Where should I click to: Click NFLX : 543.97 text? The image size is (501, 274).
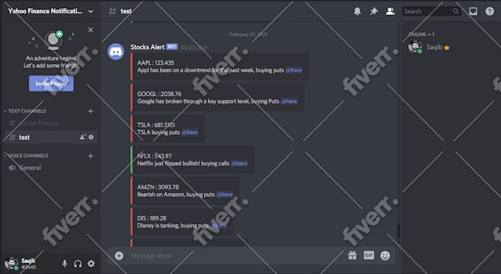click(154, 156)
